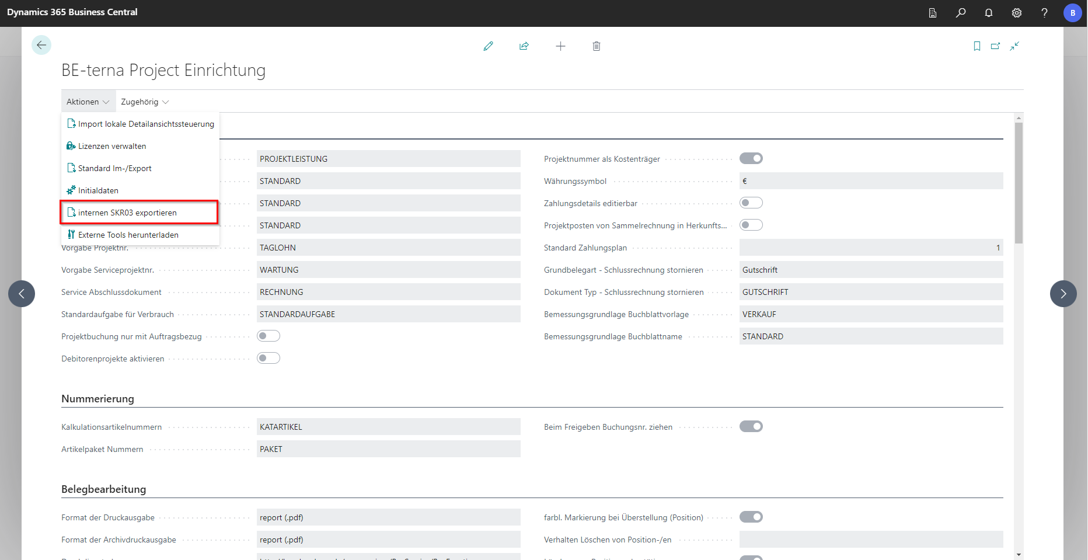
Task: Toggle Projektnummer als Kostenträger switch
Action: (x=751, y=159)
